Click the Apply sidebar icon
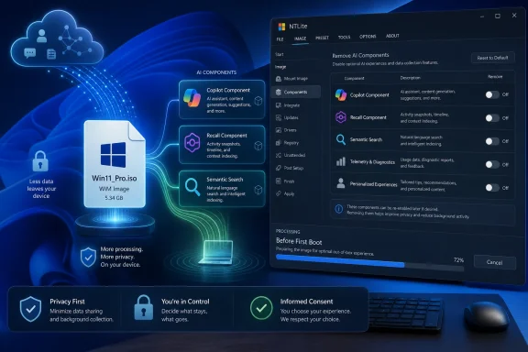Viewport: 528px width, 352px height. tap(279, 193)
